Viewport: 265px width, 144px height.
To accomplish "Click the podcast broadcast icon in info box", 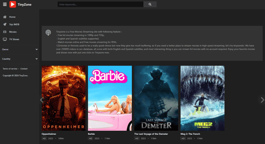I will [x=48, y=33].
